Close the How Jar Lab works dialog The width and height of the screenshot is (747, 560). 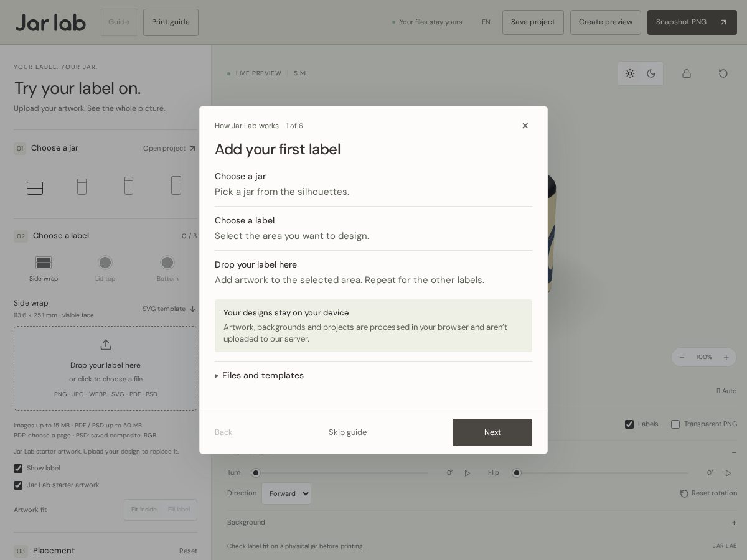pyautogui.click(x=525, y=126)
